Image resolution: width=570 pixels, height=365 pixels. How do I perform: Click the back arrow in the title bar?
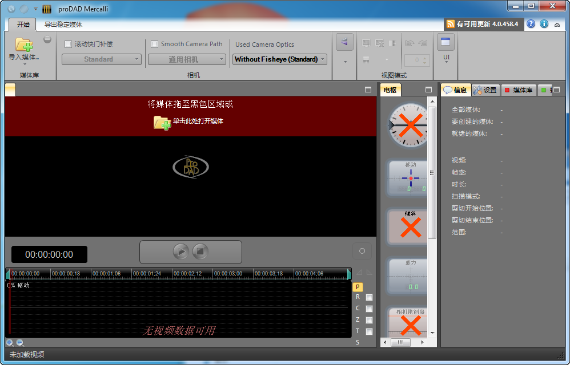coord(11,9)
